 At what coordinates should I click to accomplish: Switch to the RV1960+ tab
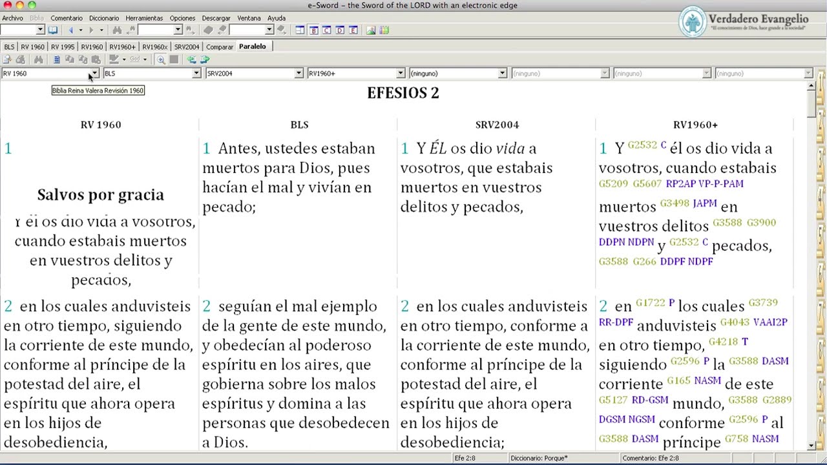(x=122, y=47)
